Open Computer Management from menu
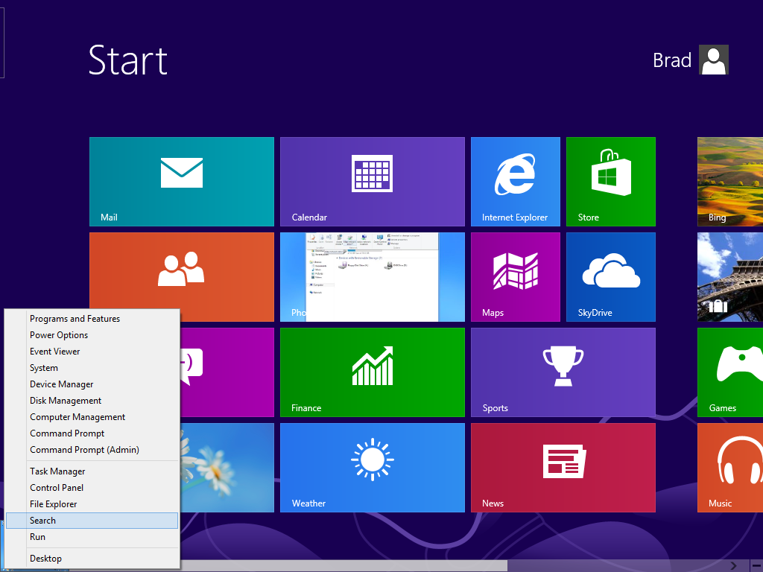The height and width of the screenshot is (572, 763). (92, 417)
